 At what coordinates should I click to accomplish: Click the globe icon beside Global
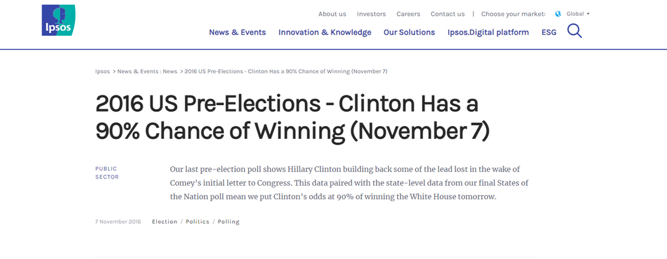[x=558, y=14]
